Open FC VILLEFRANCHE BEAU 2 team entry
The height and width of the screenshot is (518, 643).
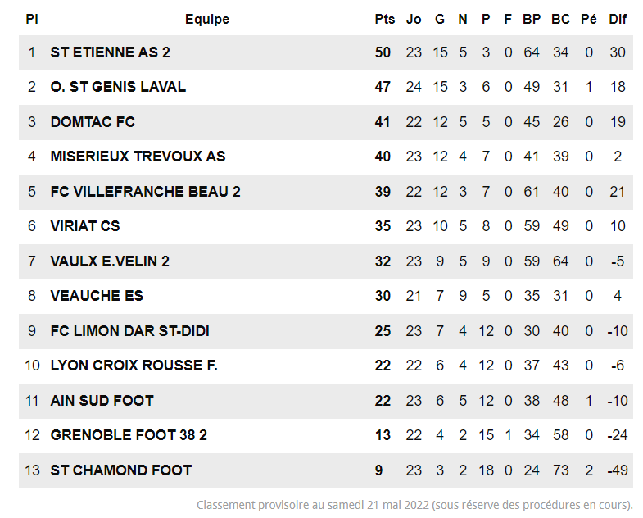coord(145,192)
